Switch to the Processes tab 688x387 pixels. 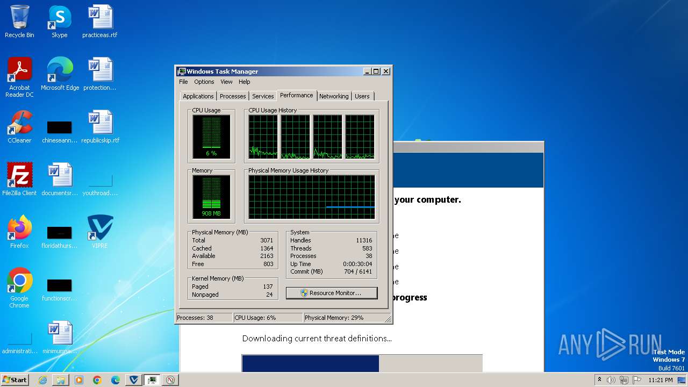click(233, 96)
